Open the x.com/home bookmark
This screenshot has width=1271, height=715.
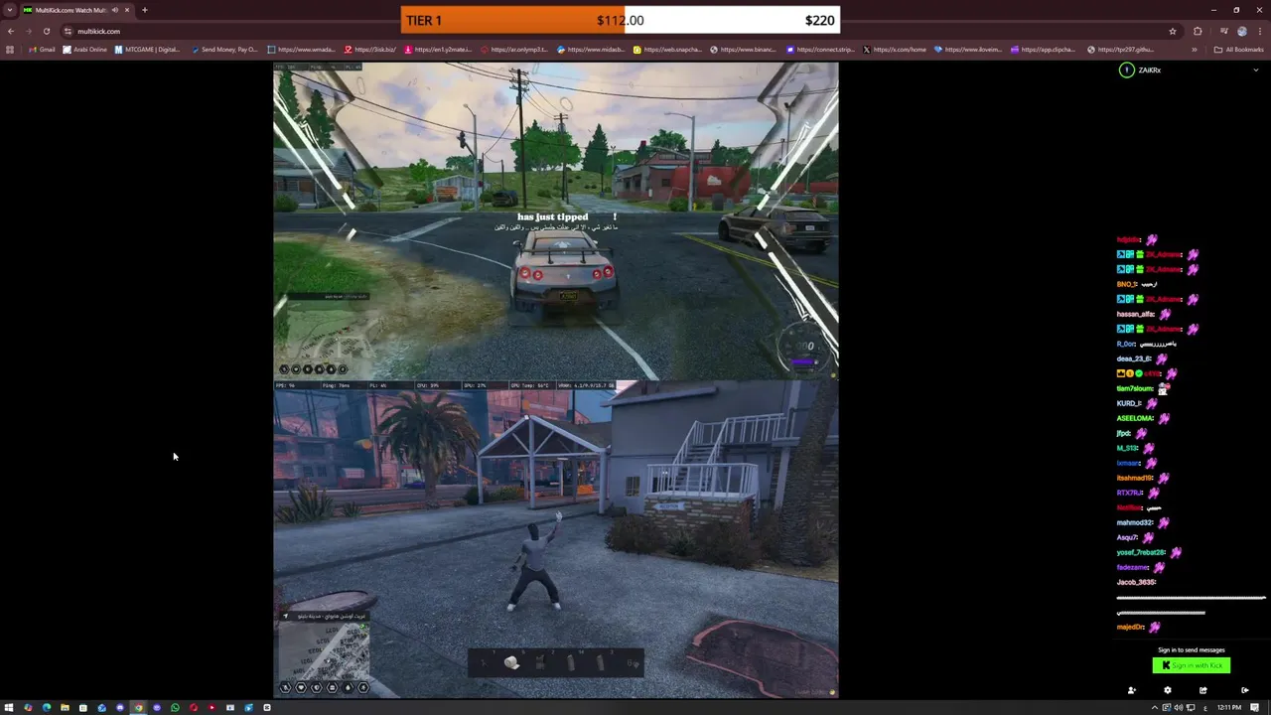(x=895, y=50)
